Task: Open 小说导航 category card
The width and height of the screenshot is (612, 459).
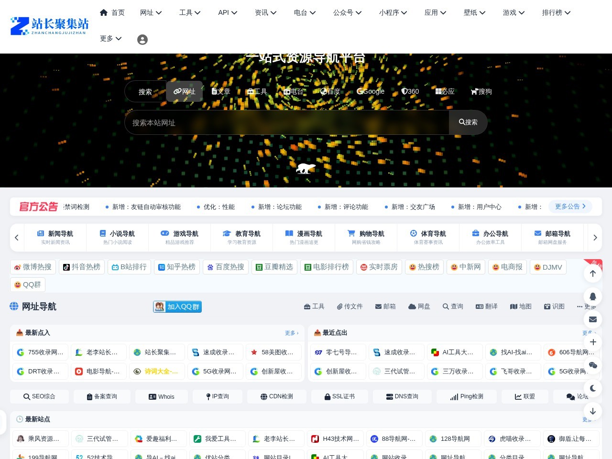Action: click(x=118, y=237)
